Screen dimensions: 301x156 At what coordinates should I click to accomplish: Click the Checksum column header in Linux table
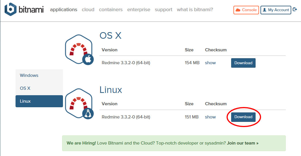click(x=216, y=104)
